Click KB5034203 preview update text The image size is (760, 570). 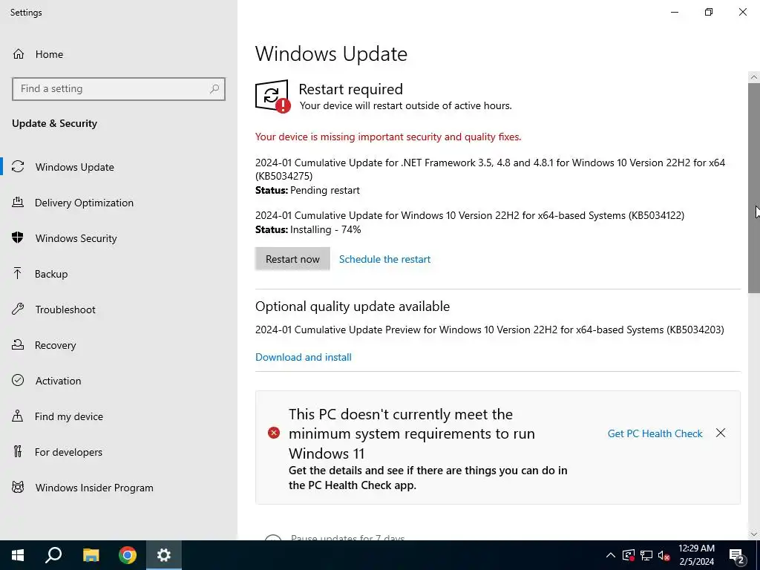tap(490, 330)
